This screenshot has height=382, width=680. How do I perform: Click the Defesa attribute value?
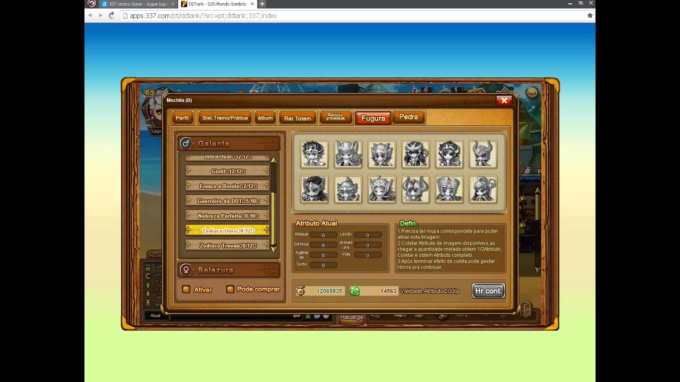(323, 245)
